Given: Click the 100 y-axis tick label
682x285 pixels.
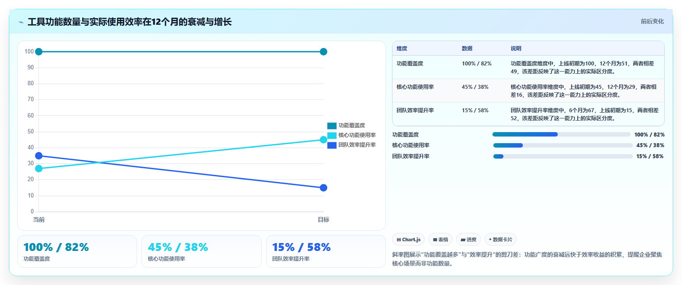Looking at the screenshot, I should click(30, 52).
